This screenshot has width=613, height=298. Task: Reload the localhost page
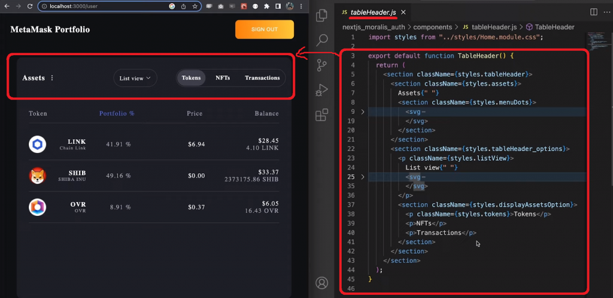click(x=30, y=6)
